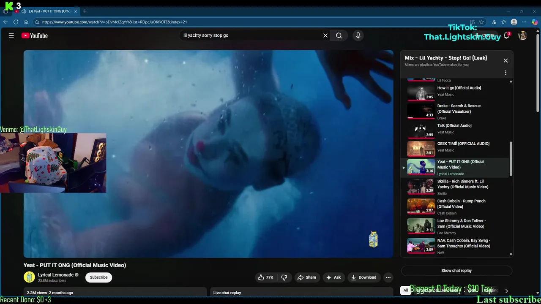Download the video
541x304 pixels.
coord(363,277)
